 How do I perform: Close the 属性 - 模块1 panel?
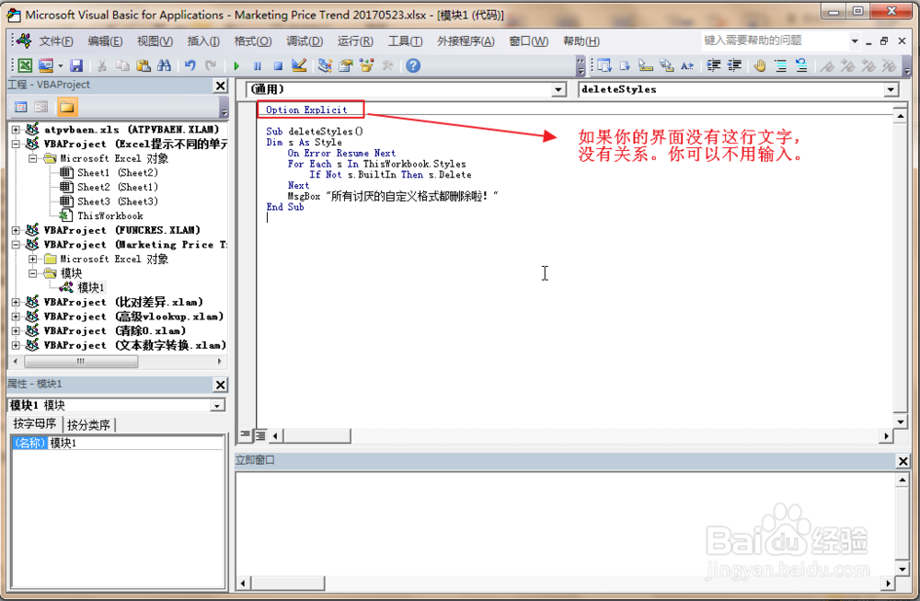tap(221, 385)
